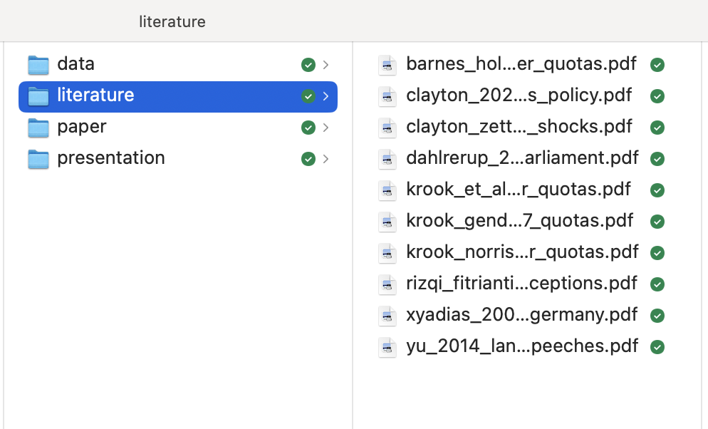Select the literature folder row
Screen dimensions: 708x429
point(178,96)
